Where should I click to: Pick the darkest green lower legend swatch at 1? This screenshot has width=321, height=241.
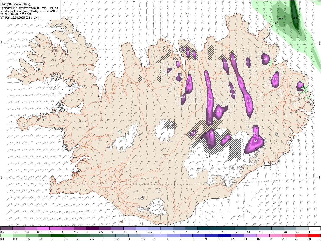(x=58, y=236)
